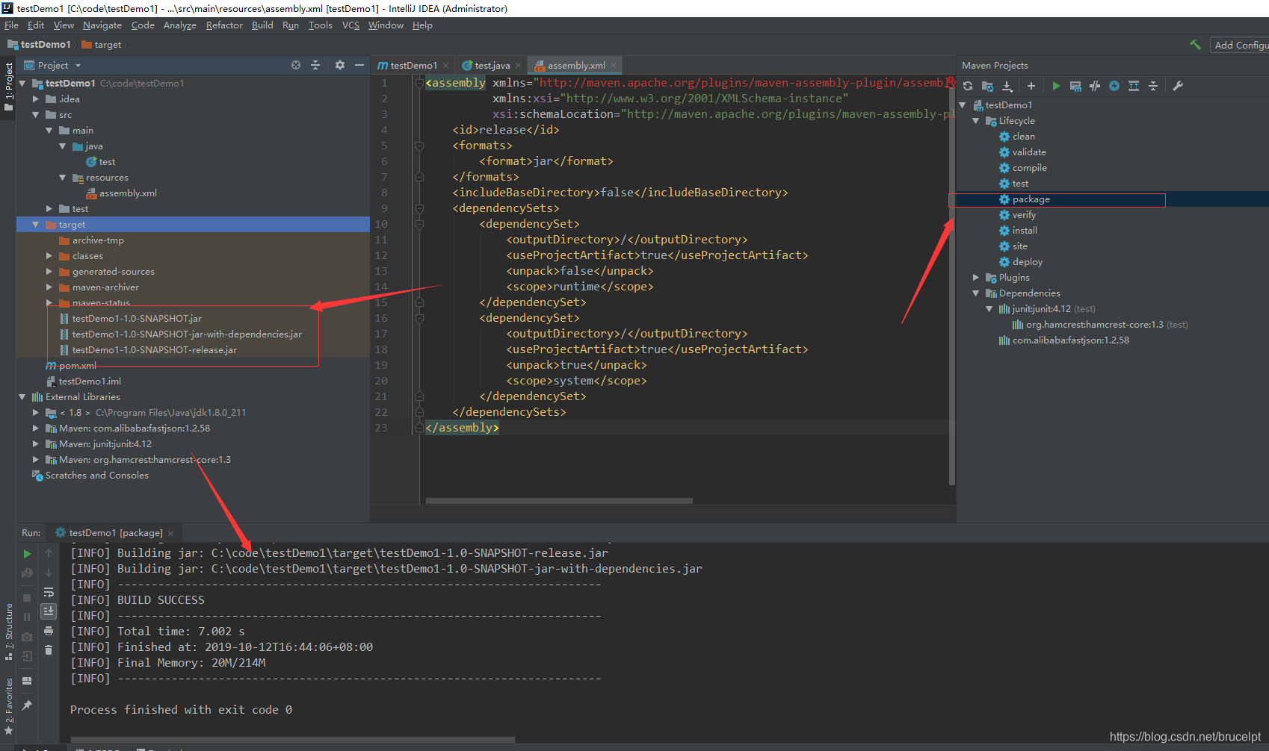The image size is (1269, 751).
Task: Open 7: Structure sidebar tool button
Action: 9,632
